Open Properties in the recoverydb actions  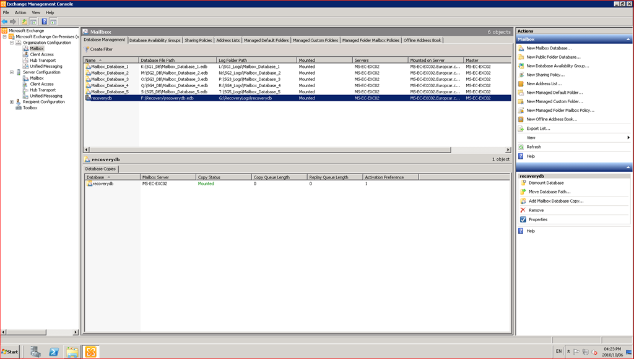click(x=538, y=219)
